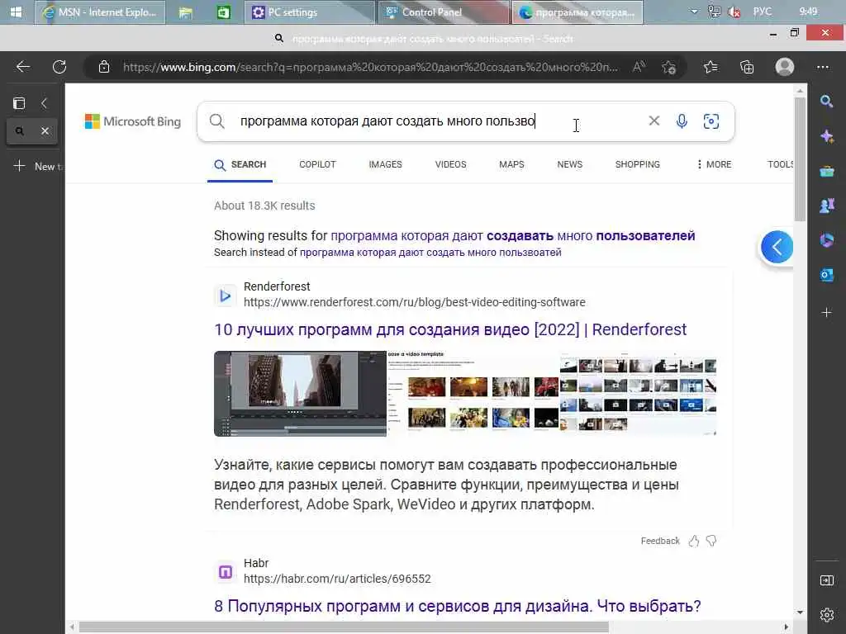Refresh the Bing page
The image size is (846, 634).
(59, 67)
